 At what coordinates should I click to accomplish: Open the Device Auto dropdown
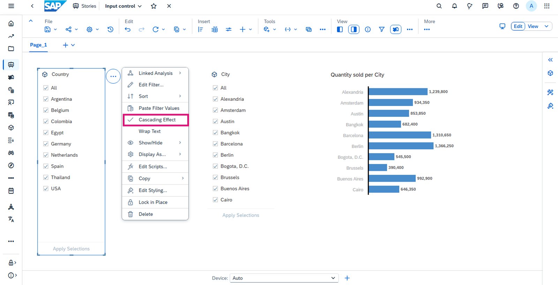284,278
